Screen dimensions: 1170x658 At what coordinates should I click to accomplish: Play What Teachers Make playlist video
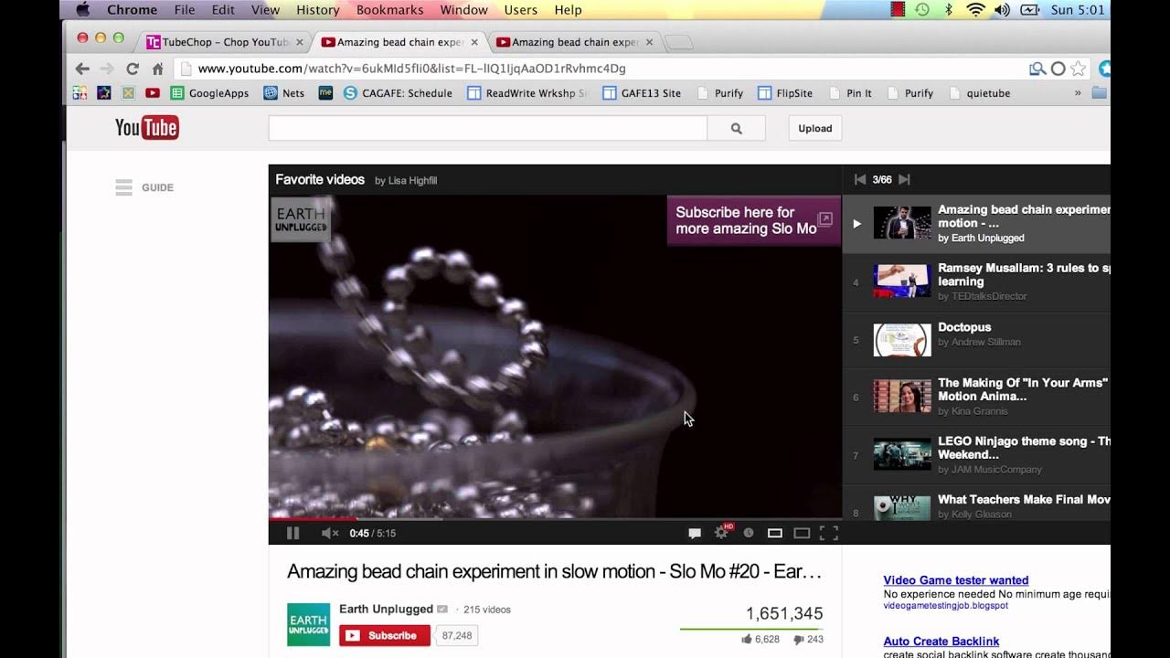976,504
